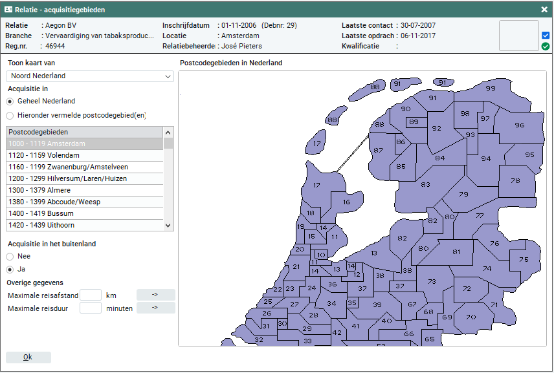
Task: Choose Hieronder vermelde postcodegebied(en) option
Action: pos(10,116)
